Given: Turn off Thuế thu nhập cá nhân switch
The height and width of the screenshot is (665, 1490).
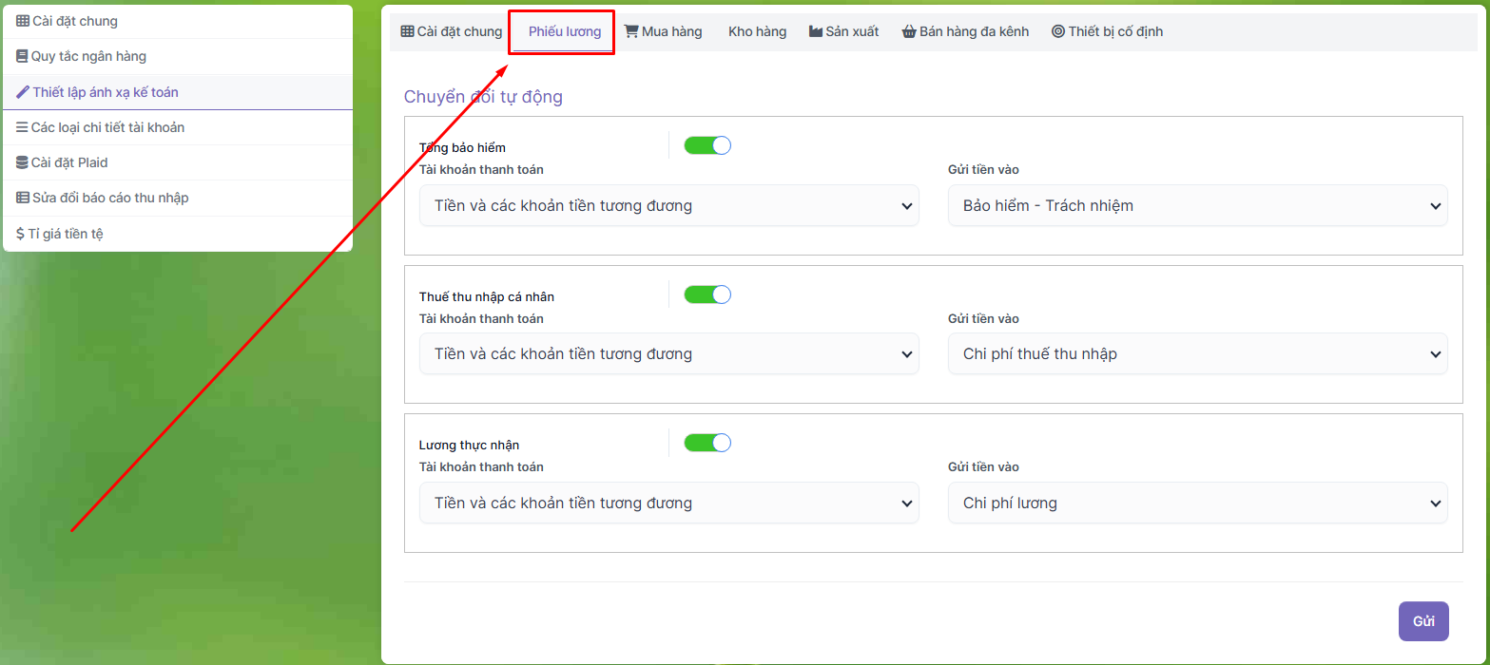Looking at the screenshot, I should (x=707, y=294).
